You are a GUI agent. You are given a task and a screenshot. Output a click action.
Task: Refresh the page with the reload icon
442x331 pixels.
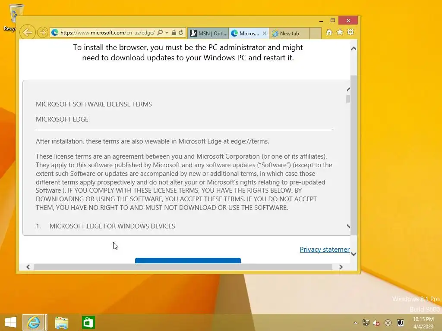181,33
